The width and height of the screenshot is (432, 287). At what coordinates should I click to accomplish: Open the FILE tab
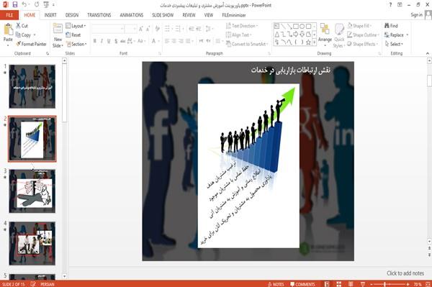coord(9,15)
